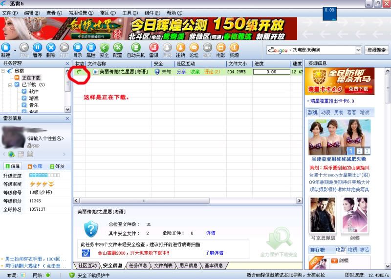Close the 雷友信息 panel
Screen dimensions: 391x279
pyautogui.click(x=67, y=119)
